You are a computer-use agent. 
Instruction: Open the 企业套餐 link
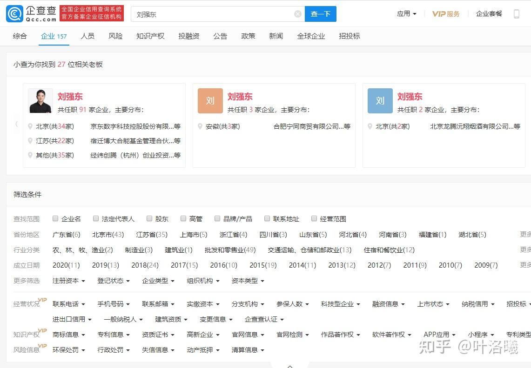489,14
